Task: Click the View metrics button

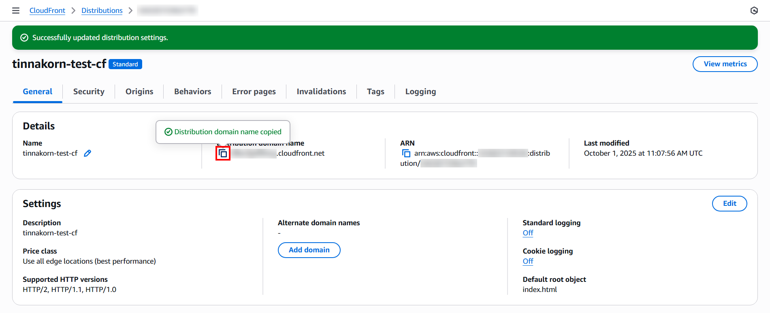Action: coord(725,64)
